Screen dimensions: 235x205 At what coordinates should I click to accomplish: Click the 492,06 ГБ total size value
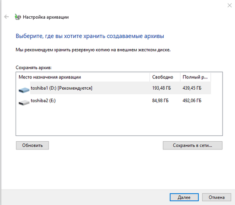click(x=192, y=101)
